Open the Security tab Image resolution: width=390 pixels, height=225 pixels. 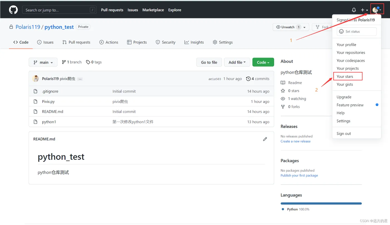click(165, 42)
